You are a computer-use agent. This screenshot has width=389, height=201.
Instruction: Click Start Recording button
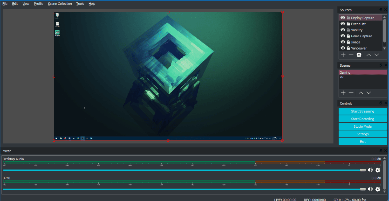click(363, 119)
